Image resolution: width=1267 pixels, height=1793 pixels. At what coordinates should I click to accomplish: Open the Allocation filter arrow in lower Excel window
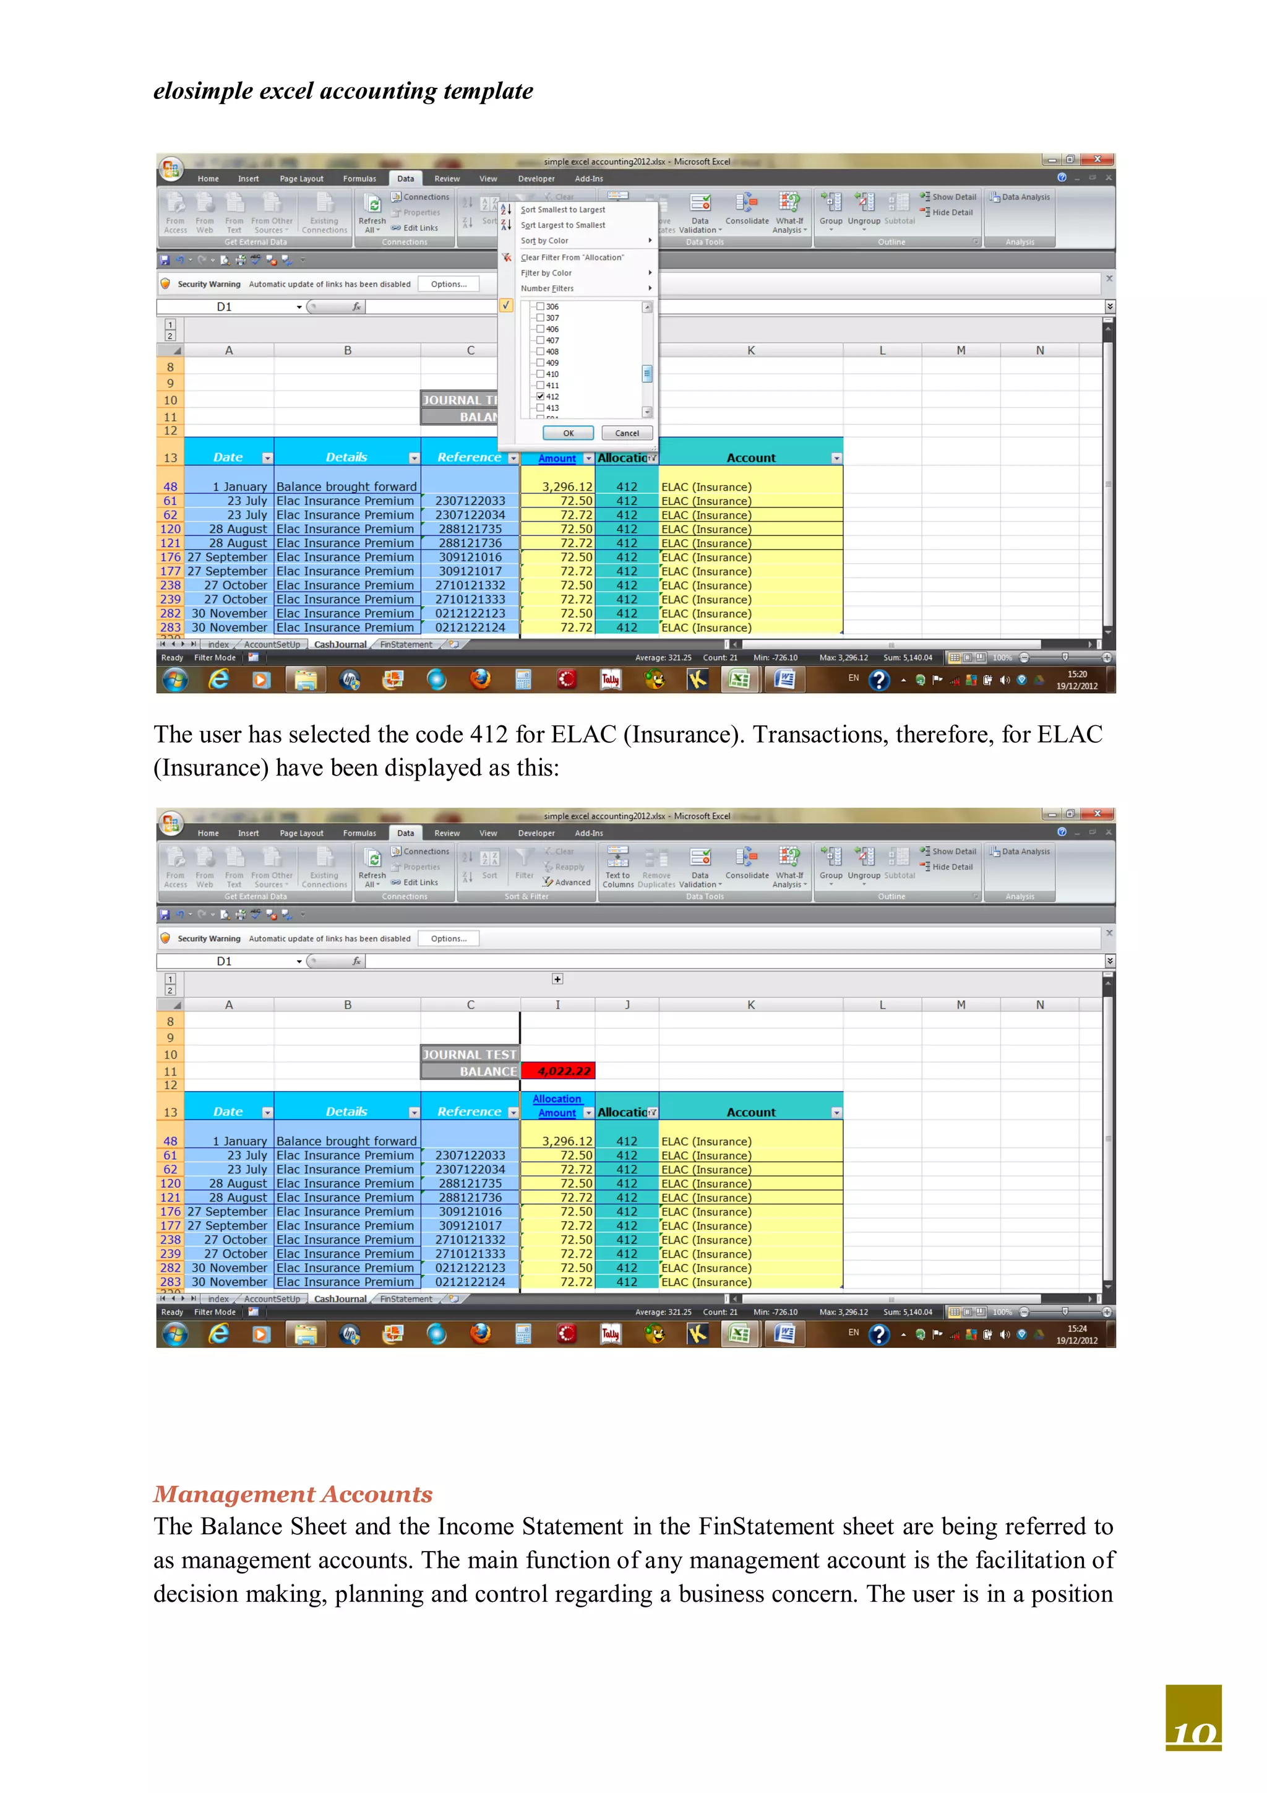(x=653, y=1113)
